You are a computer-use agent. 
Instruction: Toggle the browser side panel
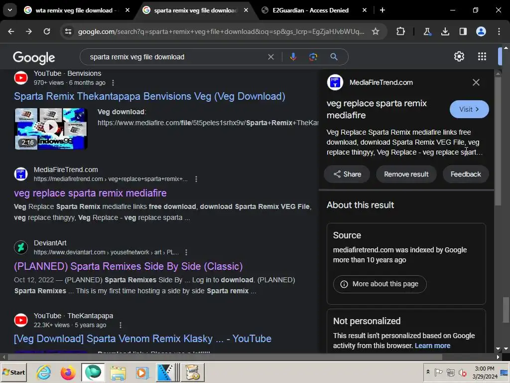click(x=463, y=31)
